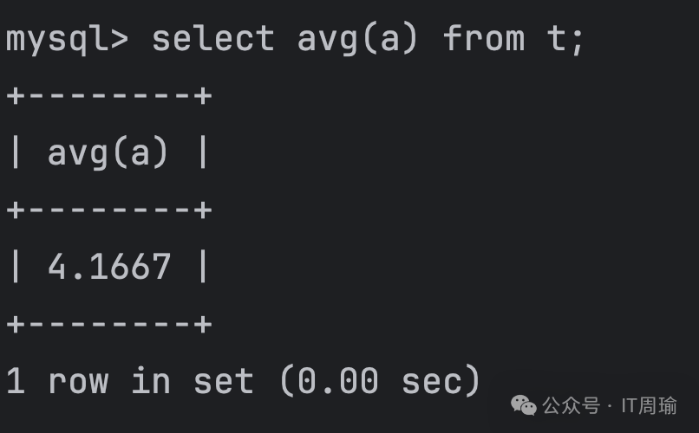Click the pipe character right of 4.1667
The width and height of the screenshot is (699, 433).
pos(203,267)
